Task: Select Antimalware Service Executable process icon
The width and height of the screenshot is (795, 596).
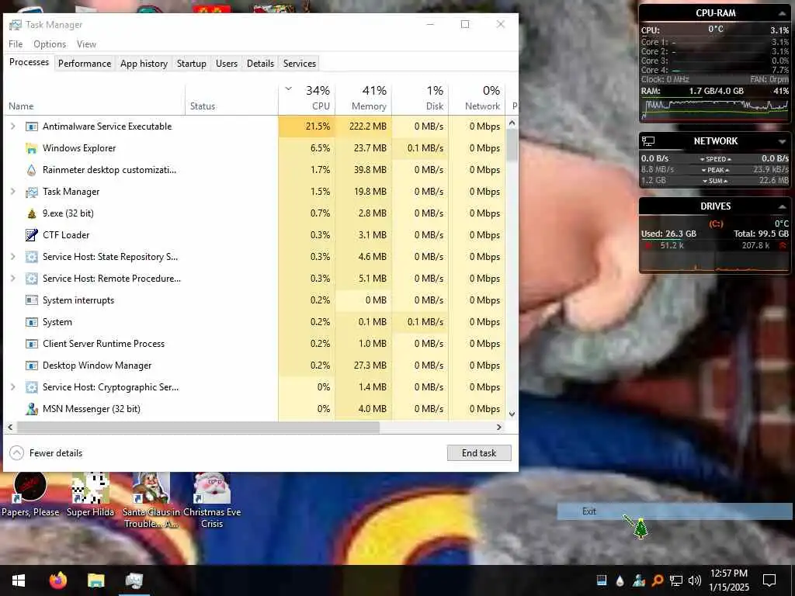Action: 31,126
